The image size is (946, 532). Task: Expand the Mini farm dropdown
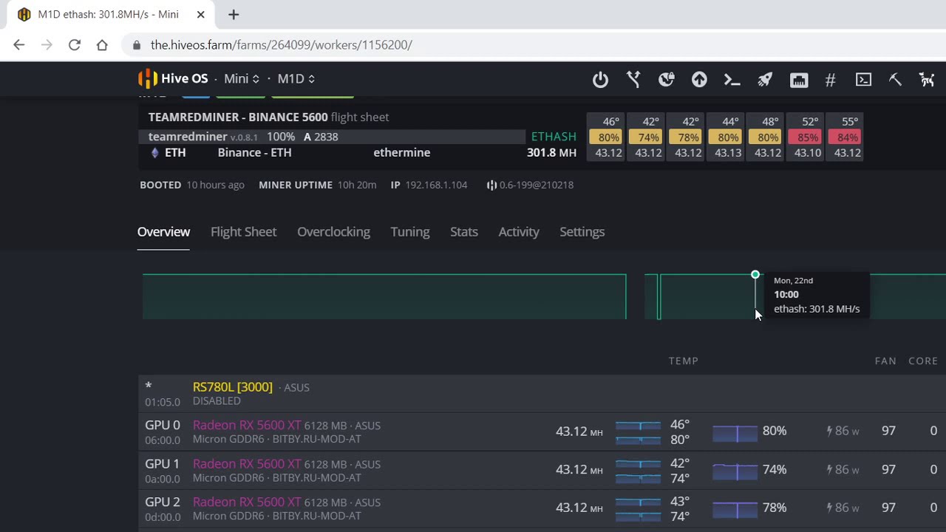[x=242, y=79]
